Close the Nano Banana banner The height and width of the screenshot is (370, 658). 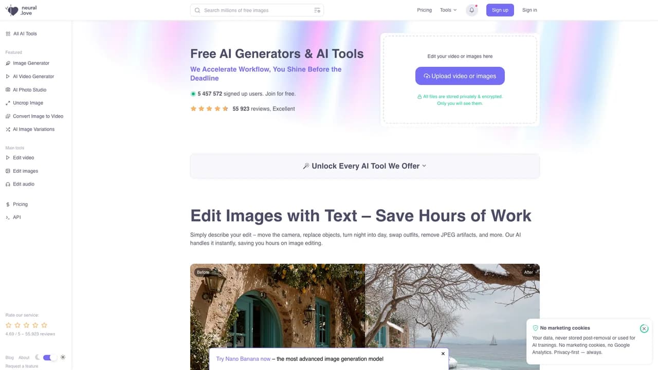pos(443,354)
